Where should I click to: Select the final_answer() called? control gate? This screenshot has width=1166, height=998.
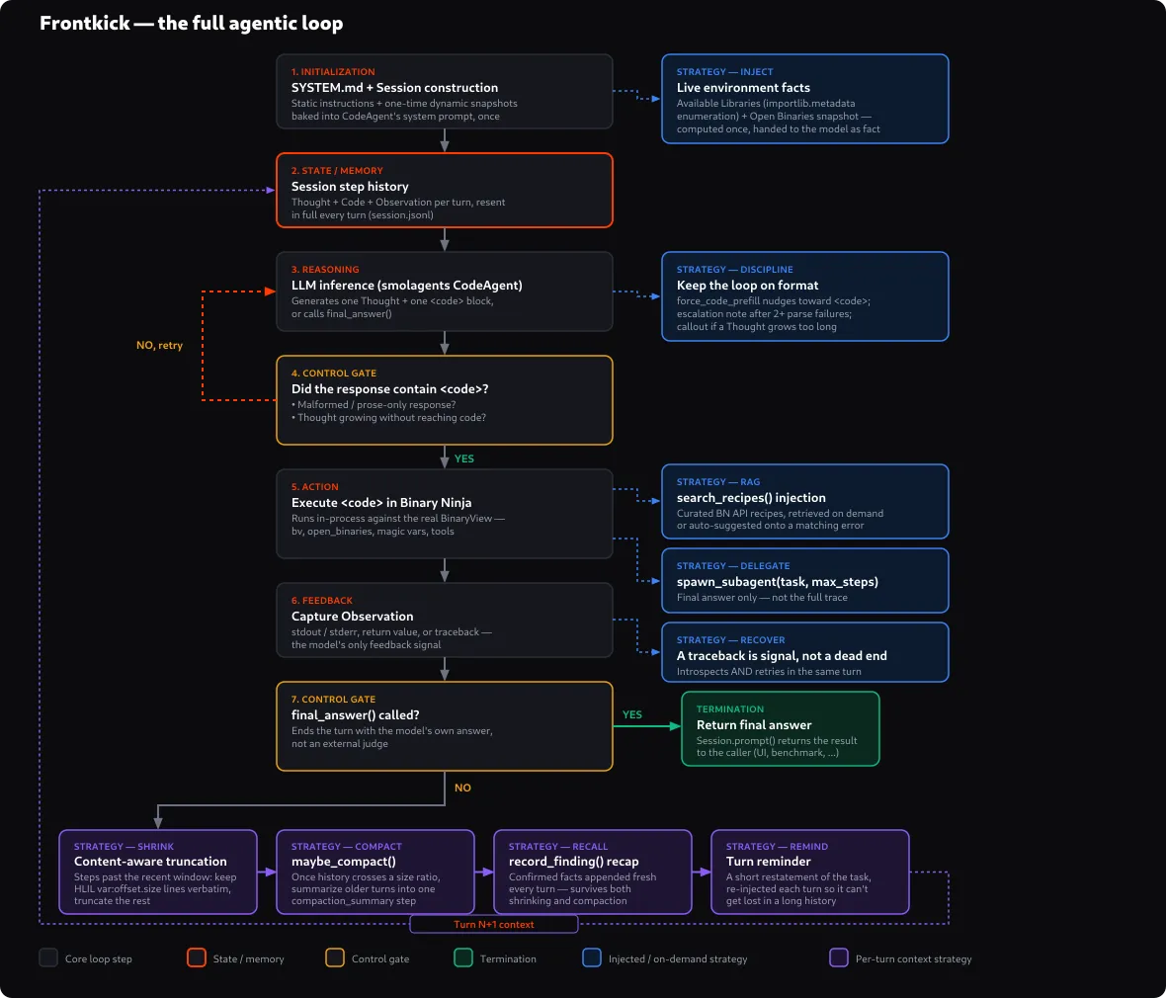[444, 726]
